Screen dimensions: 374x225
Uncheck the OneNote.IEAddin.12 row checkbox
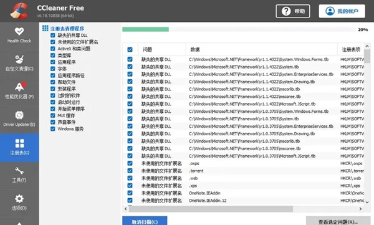(130, 200)
